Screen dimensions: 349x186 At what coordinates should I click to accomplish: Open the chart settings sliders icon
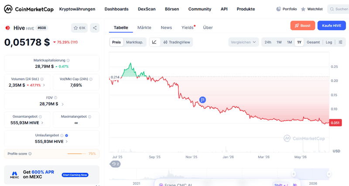click(340, 42)
